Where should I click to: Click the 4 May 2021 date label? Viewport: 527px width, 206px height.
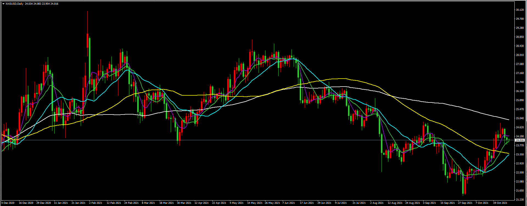point(237,203)
